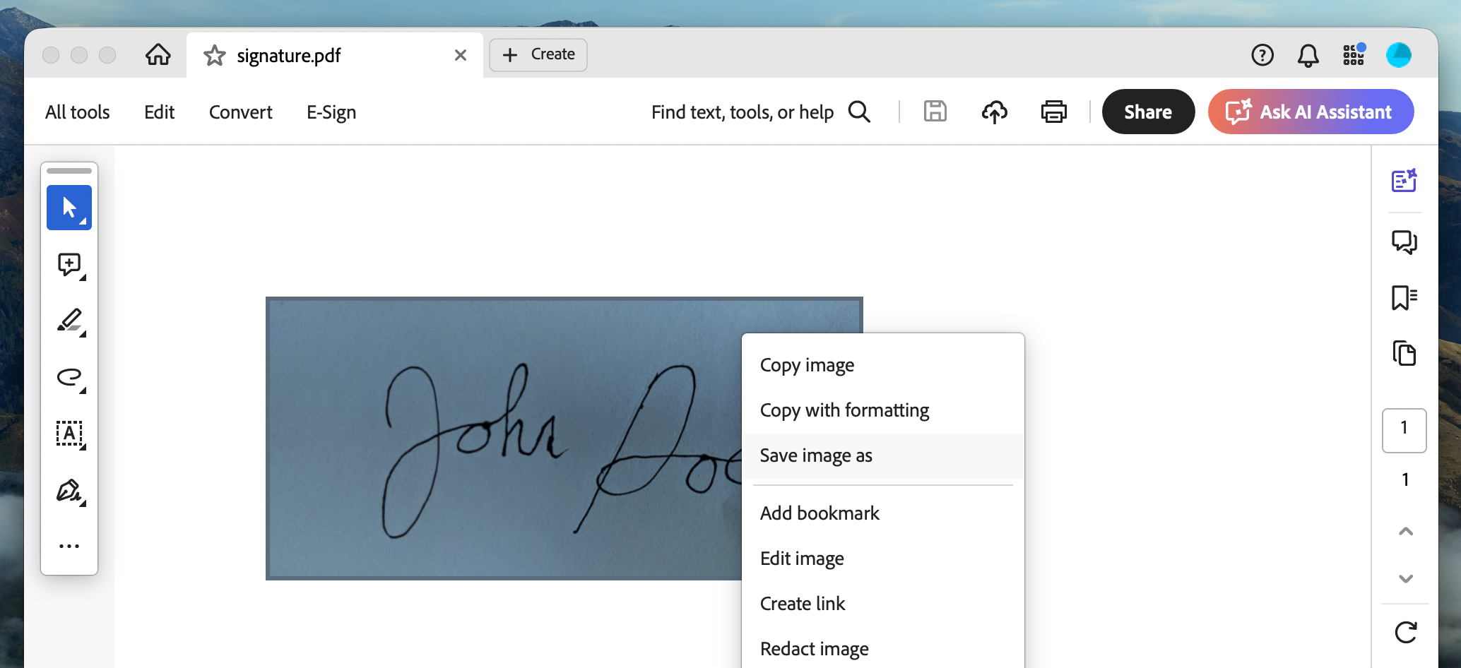Open the Convert menu
The width and height of the screenshot is (1461, 668).
[240, 112]
